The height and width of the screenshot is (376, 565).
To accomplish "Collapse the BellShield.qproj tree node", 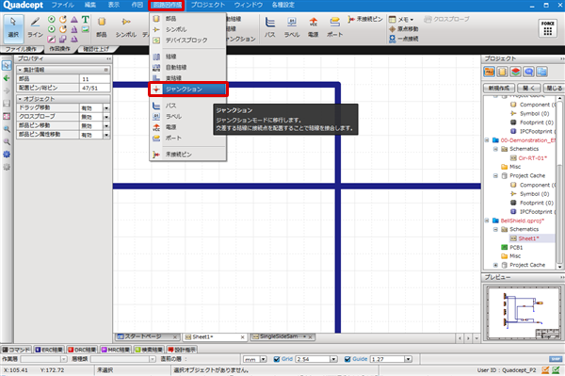I will pos(487,221).
